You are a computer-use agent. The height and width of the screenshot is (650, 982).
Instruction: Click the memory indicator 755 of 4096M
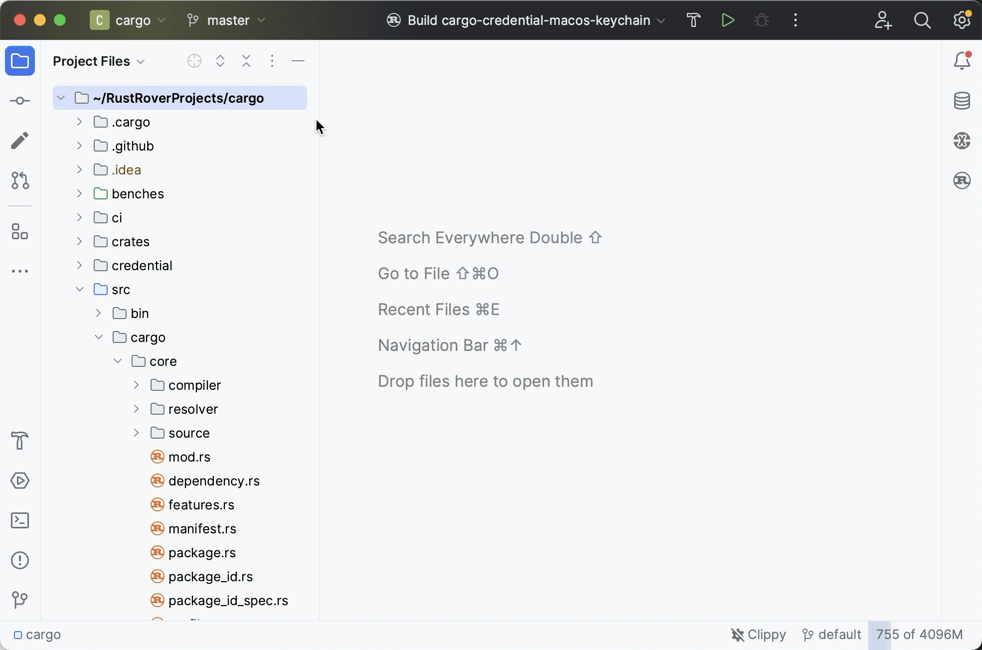point(919,635)
